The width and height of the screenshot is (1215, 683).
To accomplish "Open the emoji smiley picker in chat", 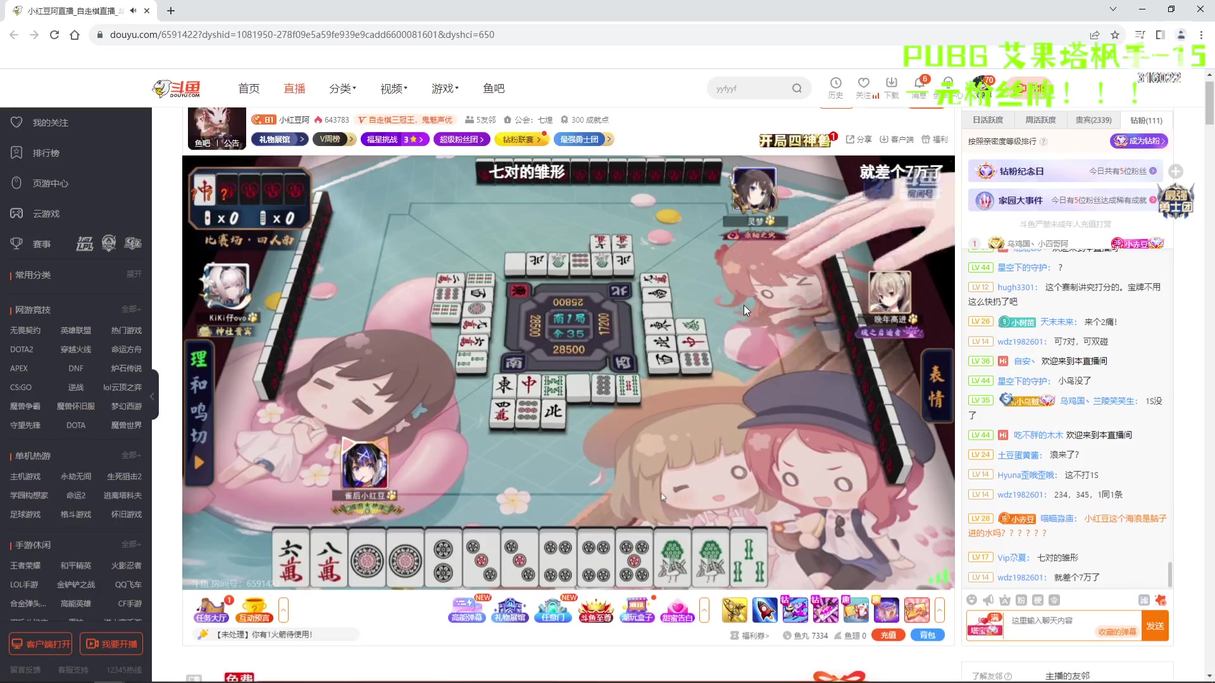I will click(972, 600).
